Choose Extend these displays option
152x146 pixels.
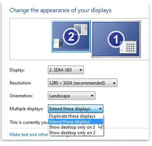click(x=76, y=122)
